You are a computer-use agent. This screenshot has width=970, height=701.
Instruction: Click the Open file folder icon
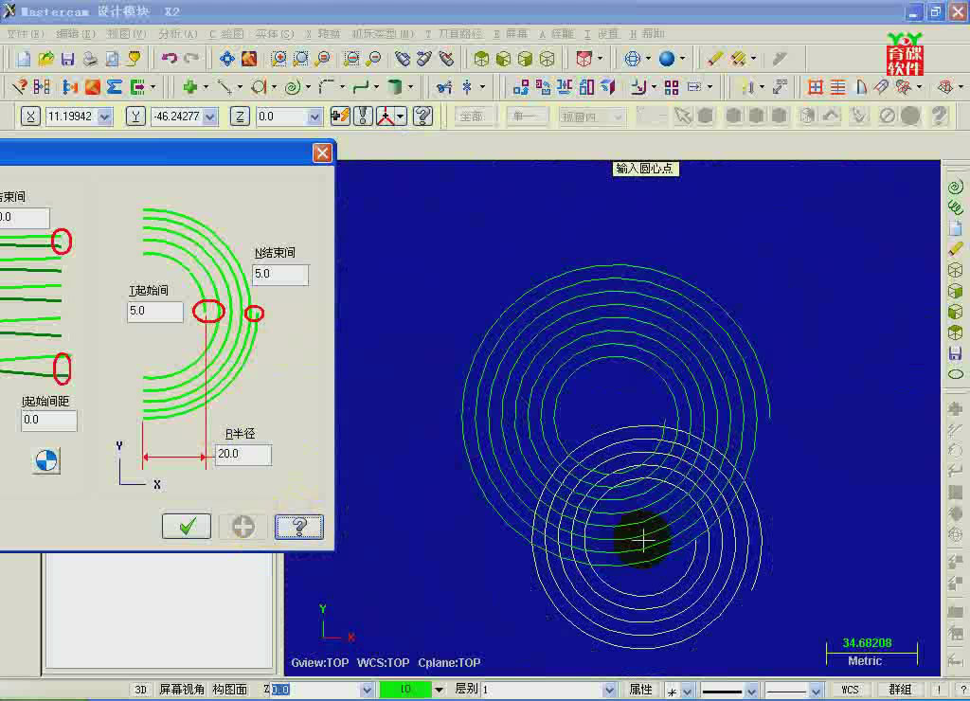pos(45,59)
